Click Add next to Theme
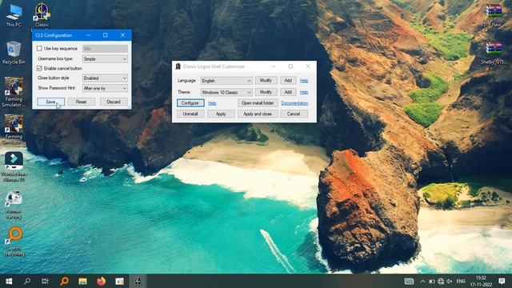This screenshot has height=288, width=512. (288, 92)
